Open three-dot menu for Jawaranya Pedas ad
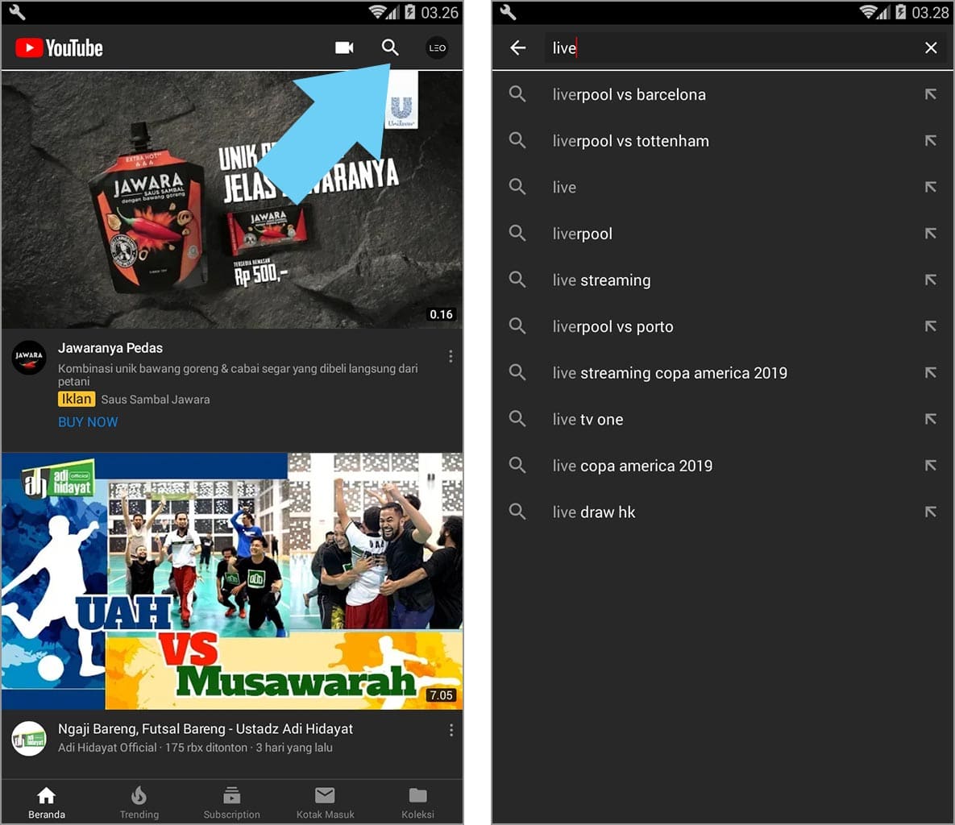955x825 pixels. 450,356
